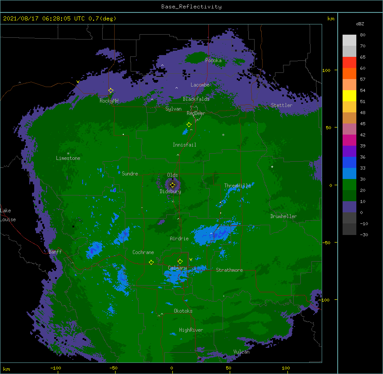Viewport: 383px width, 374px height.
Task: Click the yellow v marker northeast of Calgary
Action: pyautogui.click(x=191, y=259)
